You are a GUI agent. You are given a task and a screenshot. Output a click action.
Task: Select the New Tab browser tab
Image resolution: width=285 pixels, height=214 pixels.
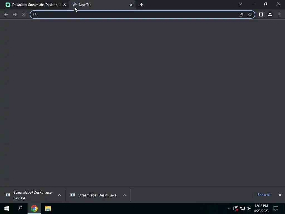102,5
